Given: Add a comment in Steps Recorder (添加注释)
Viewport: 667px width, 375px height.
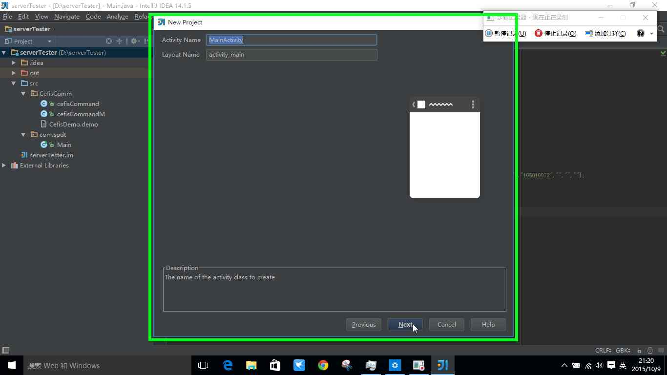Looking at the screenshot, I should tap(605, 33).
